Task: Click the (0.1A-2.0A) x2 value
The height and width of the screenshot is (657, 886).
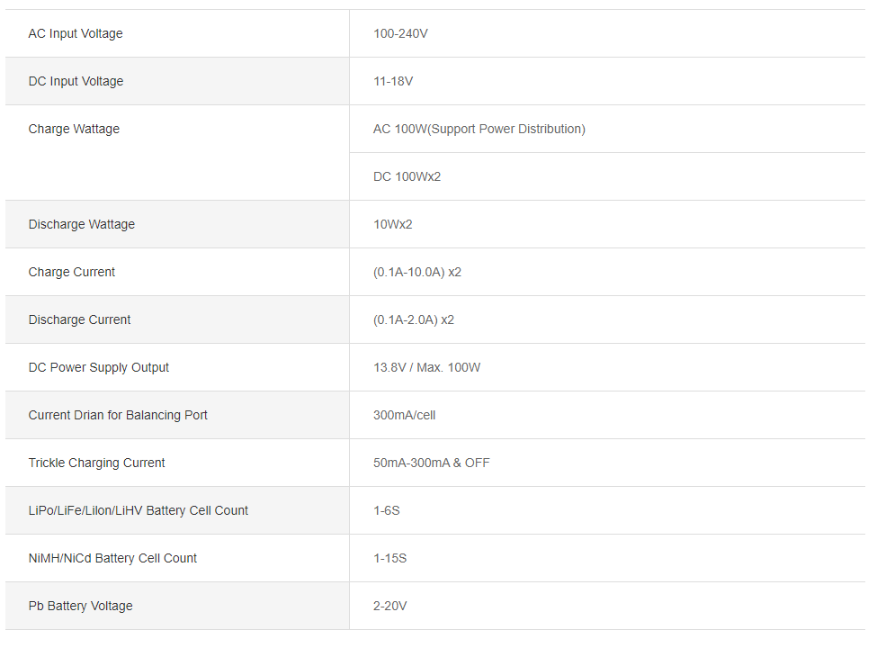Action: 413,319
